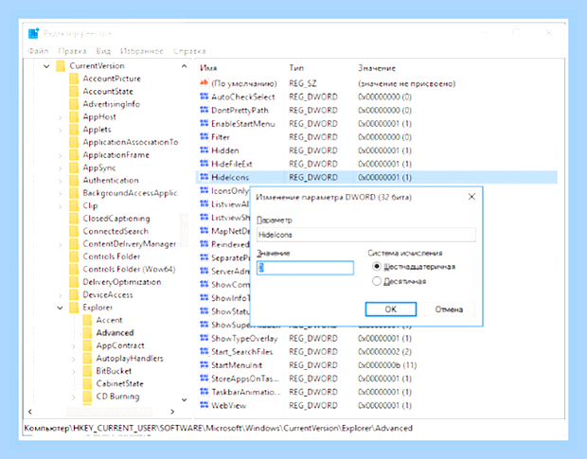The height and width of the screenshot is (459, 587).
Task: Click the AccountPicture folder icon
Action: 74,79
